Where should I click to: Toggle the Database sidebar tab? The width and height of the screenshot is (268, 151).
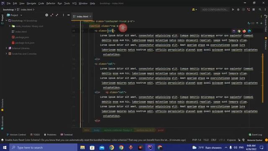(x=266, y=44)
